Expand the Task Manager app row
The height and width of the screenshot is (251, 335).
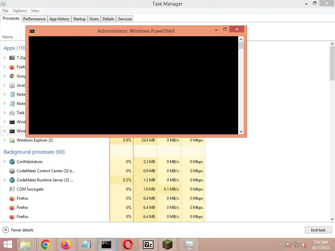5,113
